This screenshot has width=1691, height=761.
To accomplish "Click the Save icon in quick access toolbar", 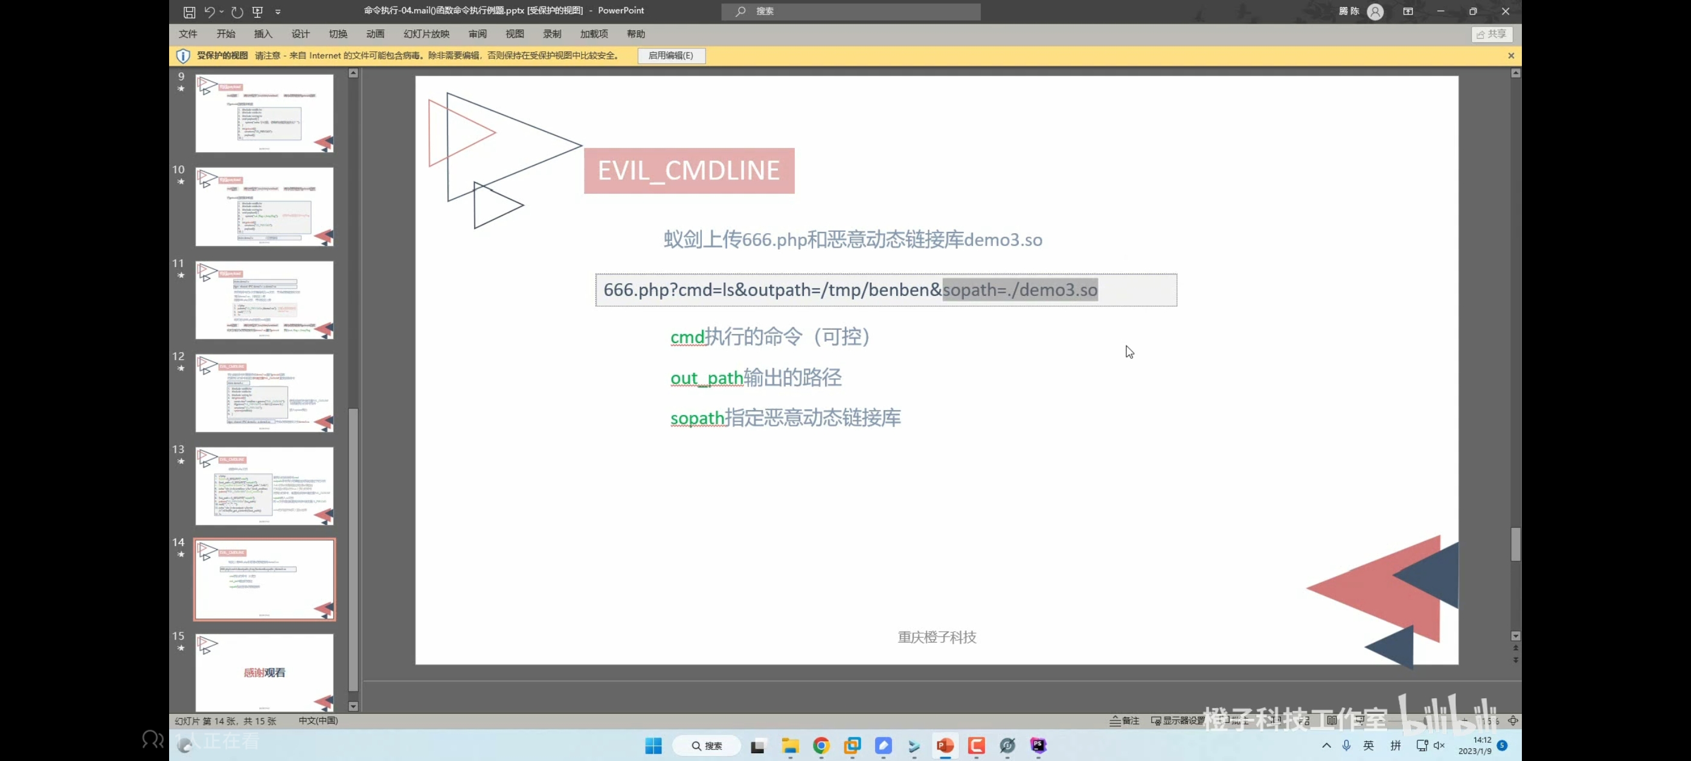I will coord(189,11).
